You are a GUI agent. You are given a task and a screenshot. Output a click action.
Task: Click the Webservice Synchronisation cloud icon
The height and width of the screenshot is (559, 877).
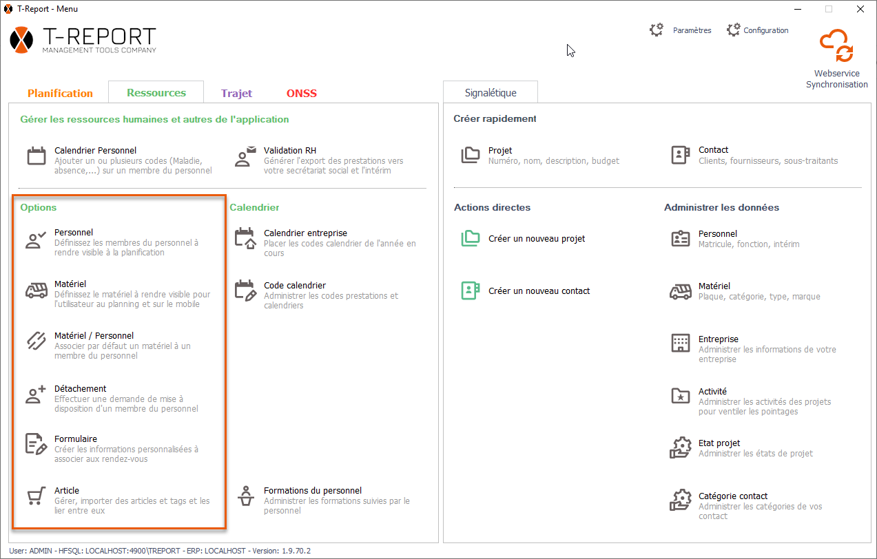(836, 47)
